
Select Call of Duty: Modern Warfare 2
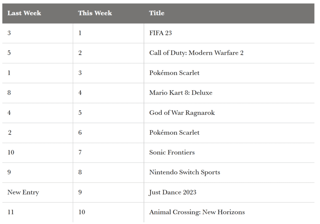(196, 53)
